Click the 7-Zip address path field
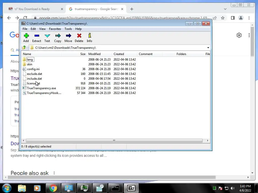This screenshot has width=258, height=193. pos(120,47)
